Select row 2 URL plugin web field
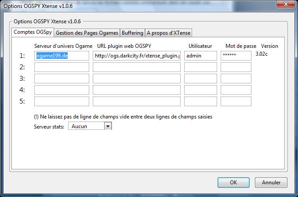Image resolution: width=298 pixels, height=197 pixels. [137, 67]
